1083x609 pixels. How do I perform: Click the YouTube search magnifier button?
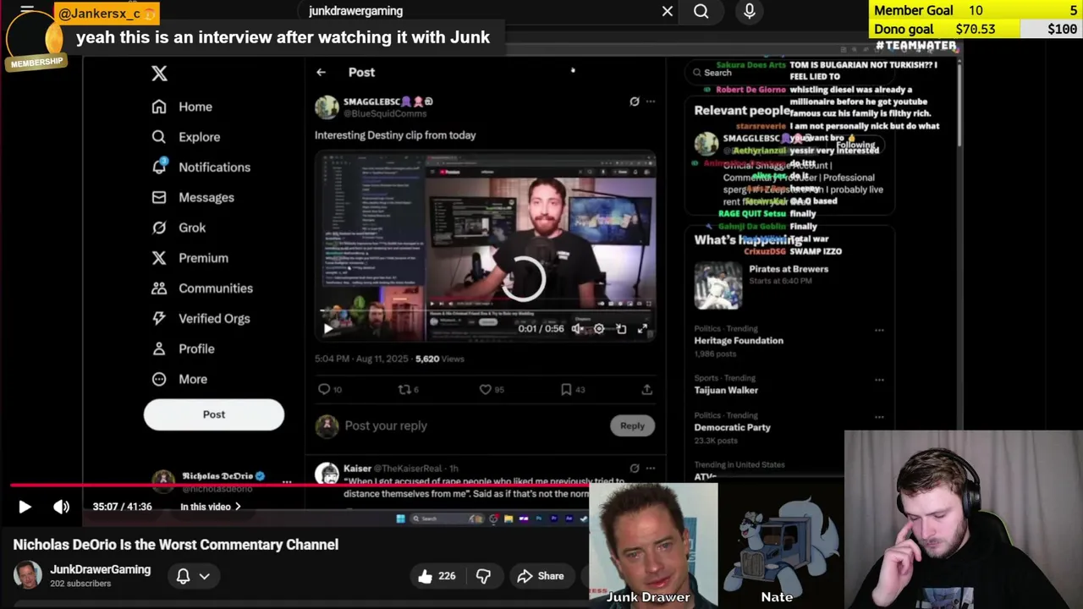tap(701, 11)
